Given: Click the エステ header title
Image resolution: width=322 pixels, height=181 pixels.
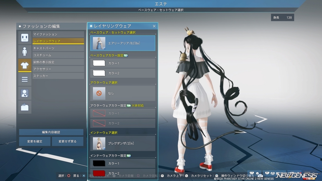Looking at the screenshot, I should click(x=161, y=3).
